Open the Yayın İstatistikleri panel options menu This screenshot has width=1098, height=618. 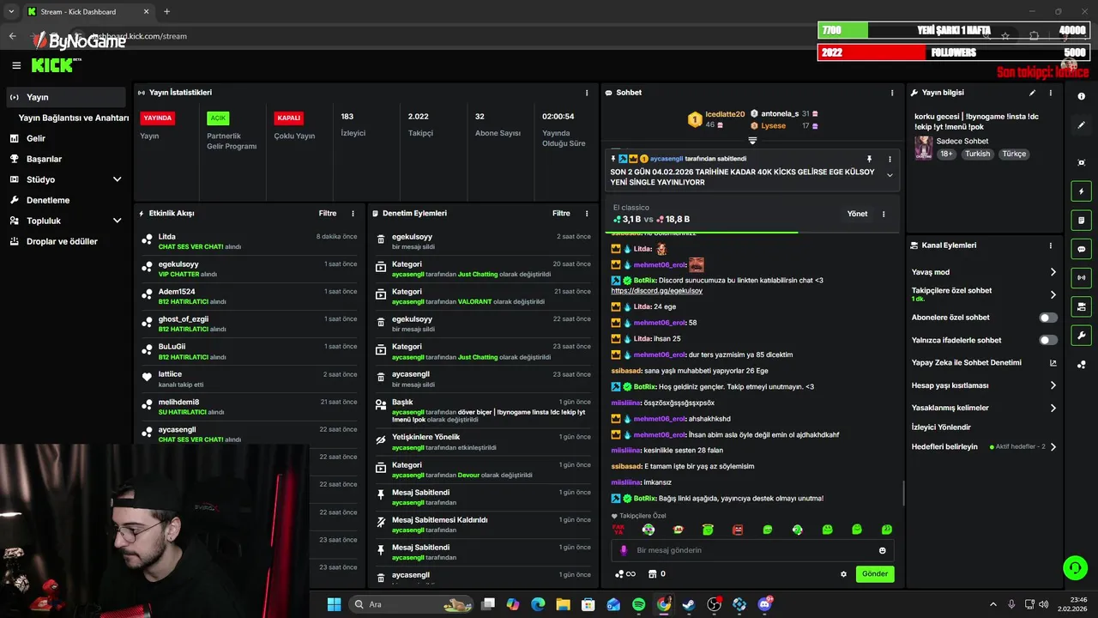point(587,93)
